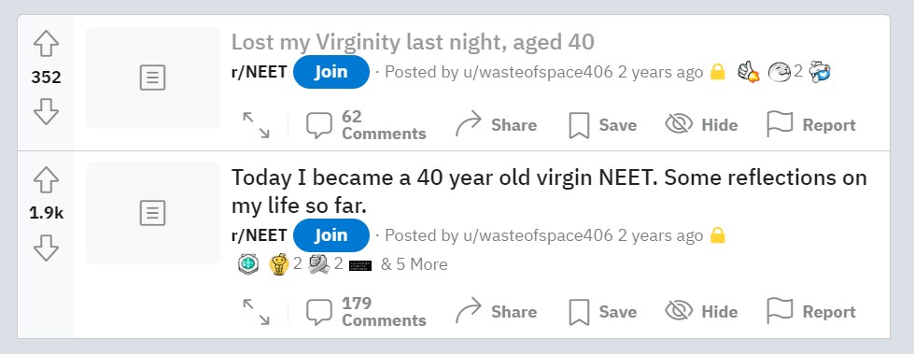The image size is (914, 354).
Task: Expand the first post with arrows icon
Action: 257,125
